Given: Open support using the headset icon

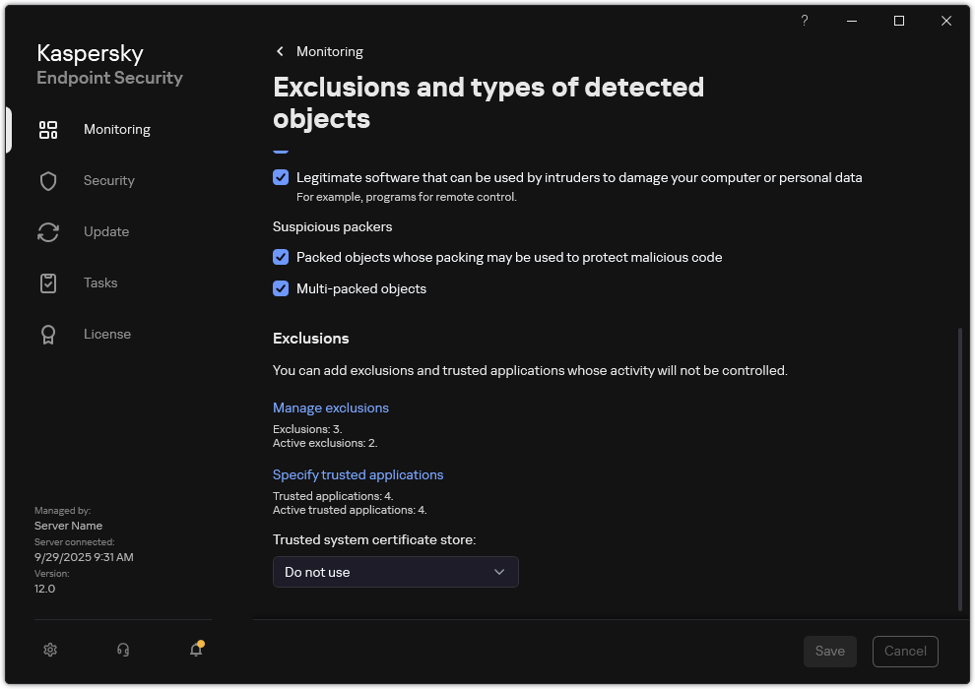Looking at the screenshot, I should [x=122, y=650].
